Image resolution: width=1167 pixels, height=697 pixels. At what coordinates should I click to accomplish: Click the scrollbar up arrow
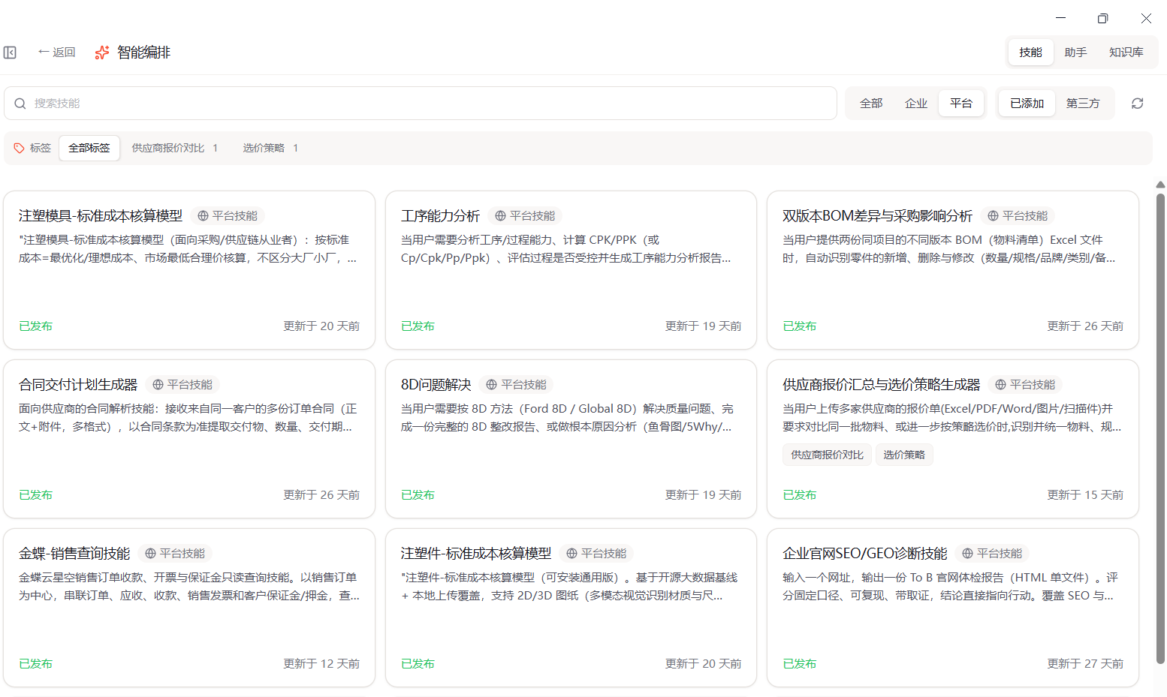[x=1160, y=185]
